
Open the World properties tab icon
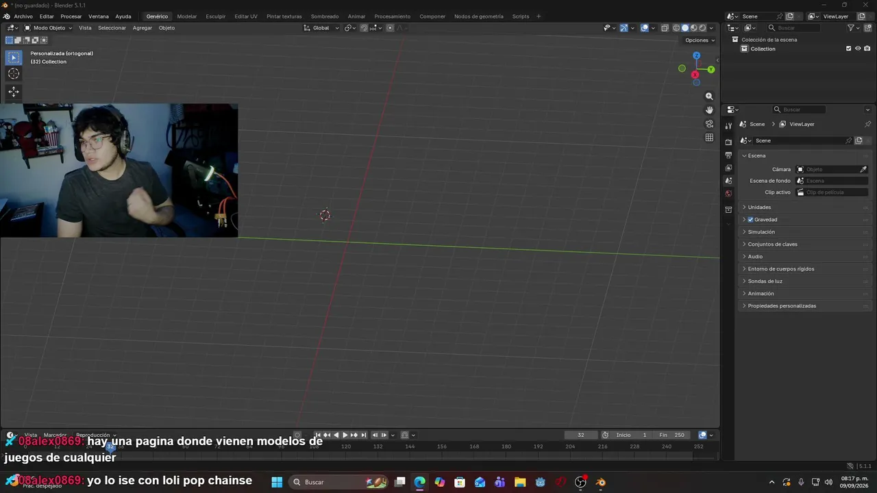(x=728, y=194)
